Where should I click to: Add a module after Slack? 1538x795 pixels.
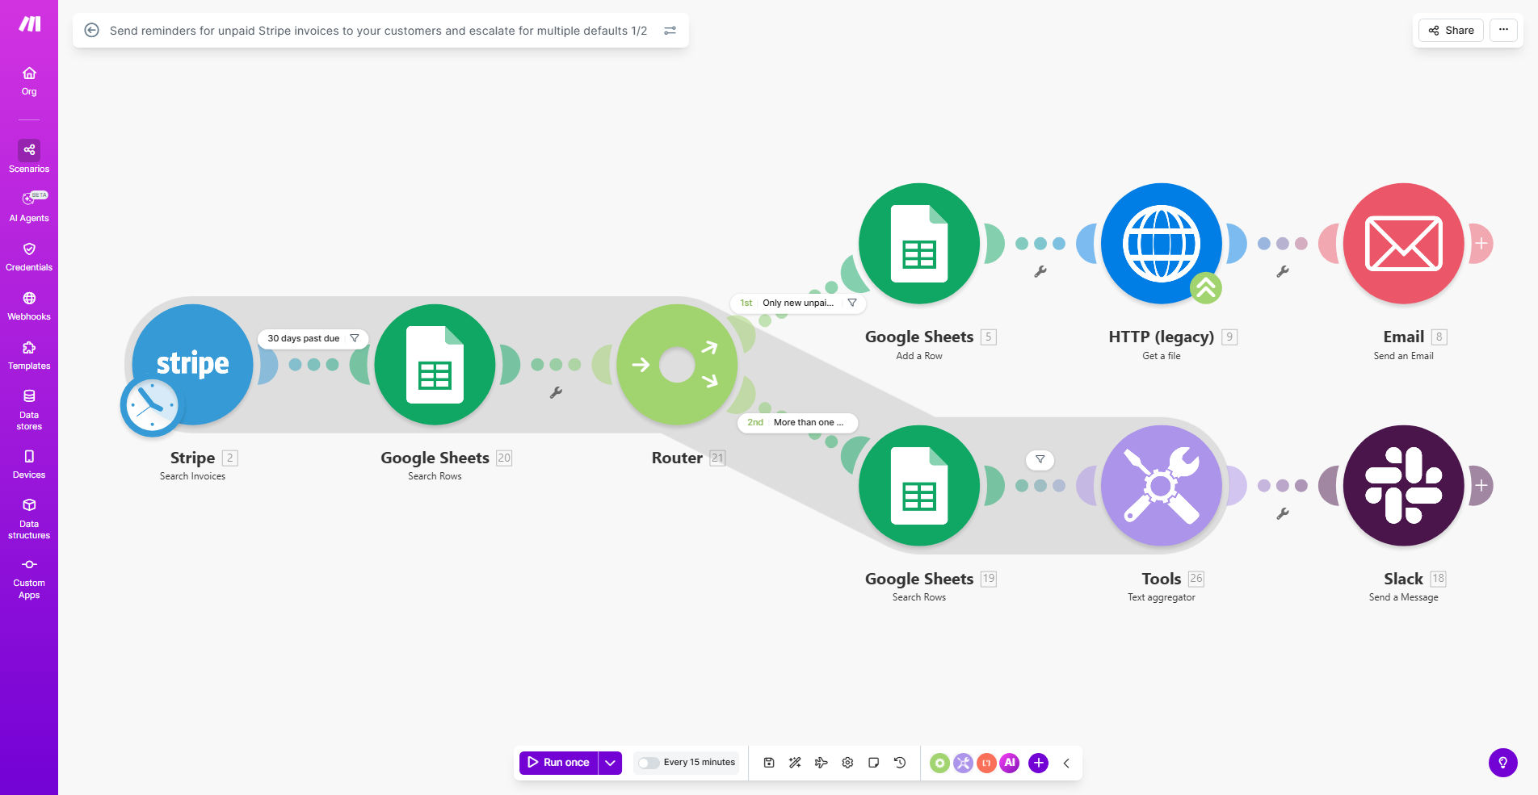[1481, 485]
